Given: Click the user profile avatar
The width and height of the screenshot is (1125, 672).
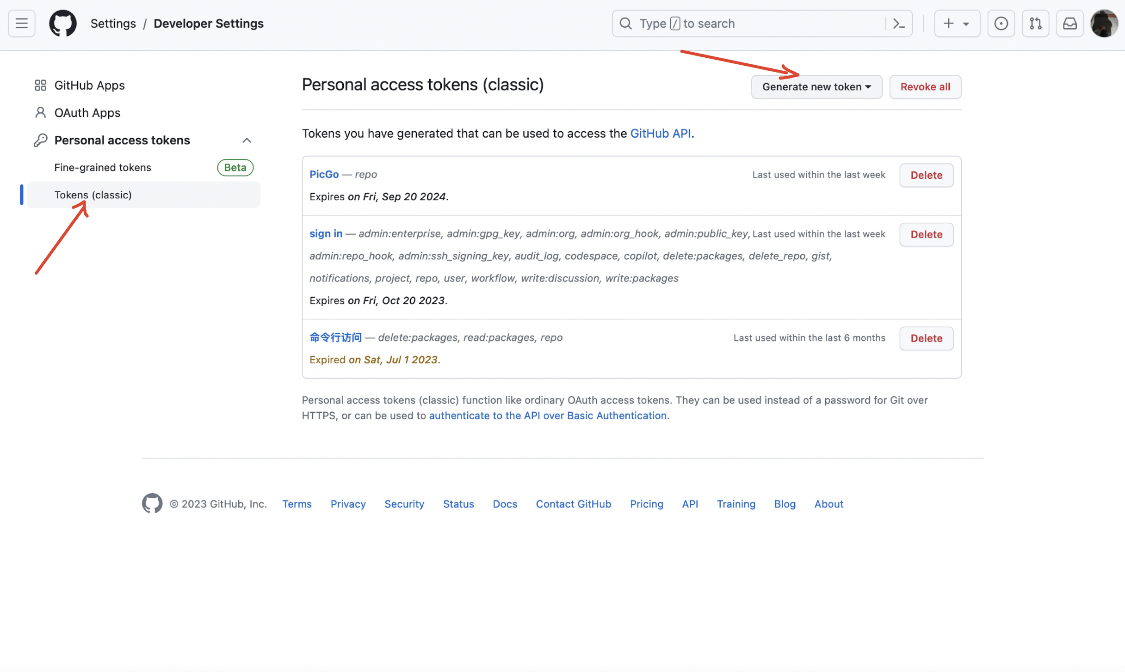Looking at the screenshot, I should pyautogui.click(x=1104, y=23).
